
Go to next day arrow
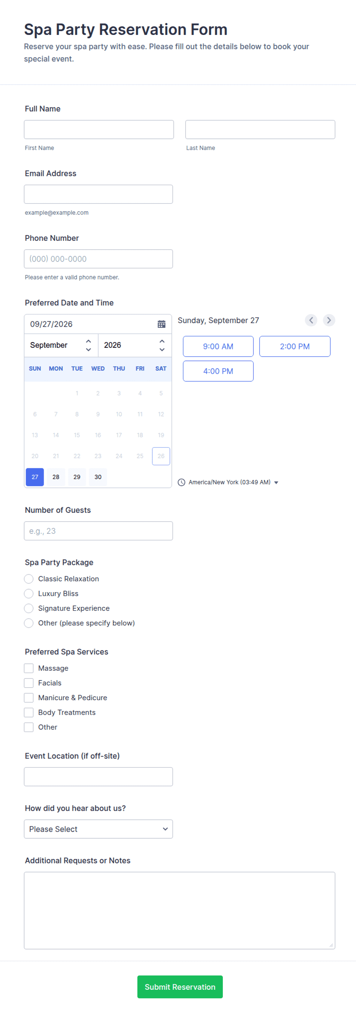329,320
